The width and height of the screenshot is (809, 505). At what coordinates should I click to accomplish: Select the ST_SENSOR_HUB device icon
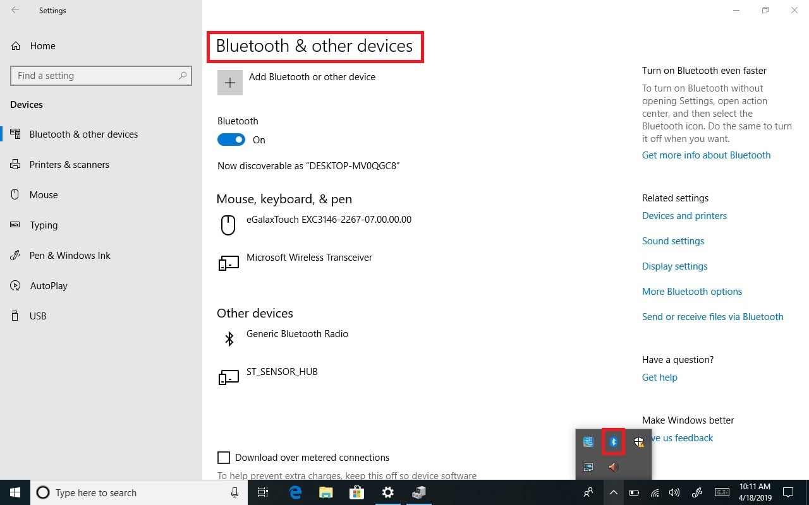[x=228, y=377]
